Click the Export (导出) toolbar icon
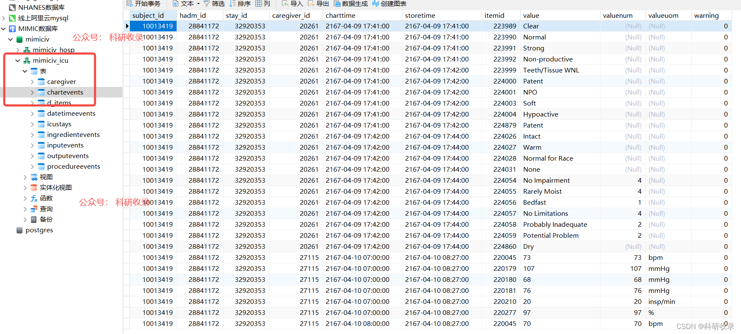This screenshot has height=334, width=741. tap(311, 3)
